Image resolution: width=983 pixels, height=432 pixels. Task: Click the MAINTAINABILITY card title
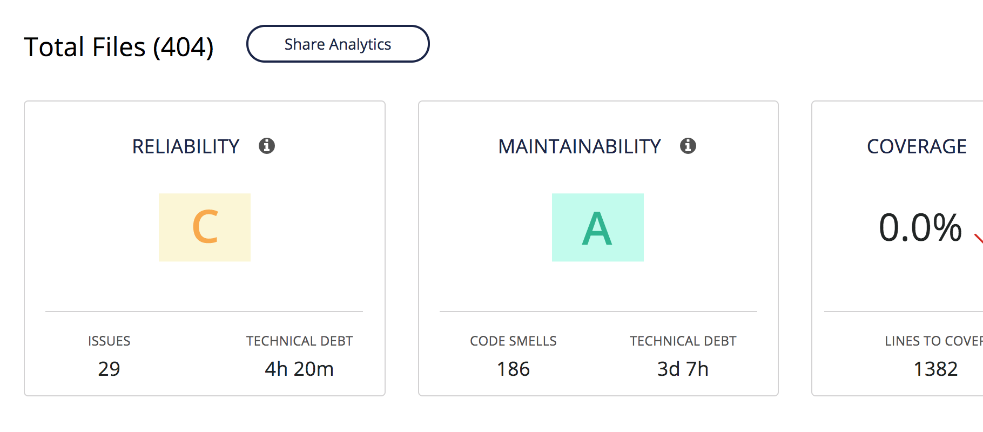(580, 146)
